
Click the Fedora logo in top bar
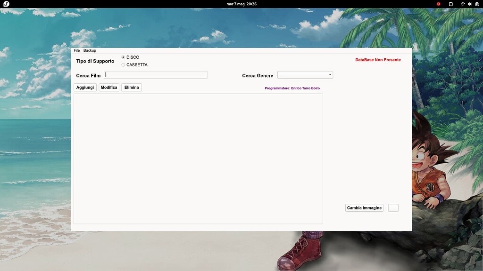click(7, 4)
